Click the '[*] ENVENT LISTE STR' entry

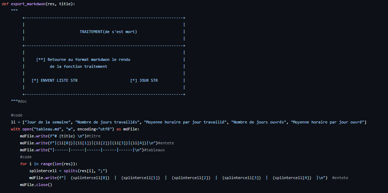[55, 80]
